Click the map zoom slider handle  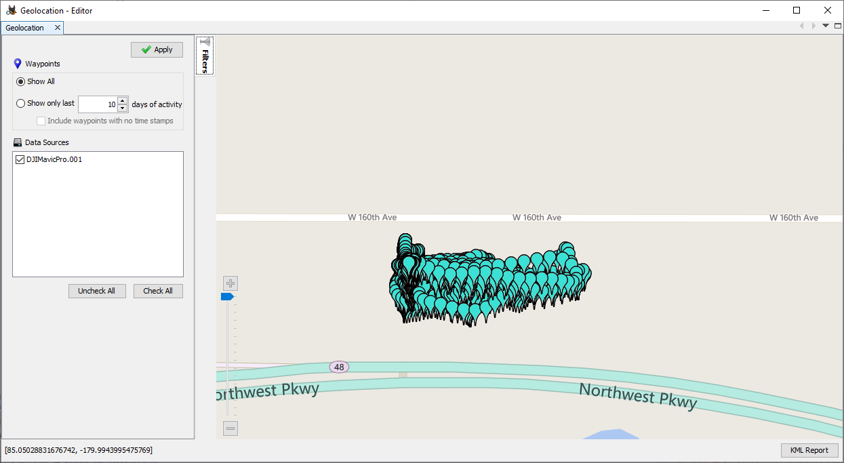point(229,296)
